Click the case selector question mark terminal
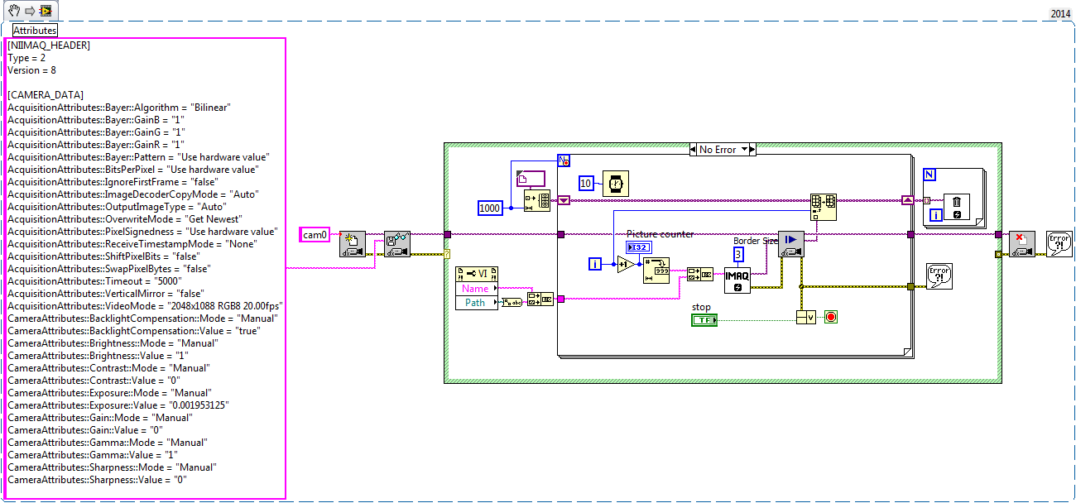 tap(447, 253)
